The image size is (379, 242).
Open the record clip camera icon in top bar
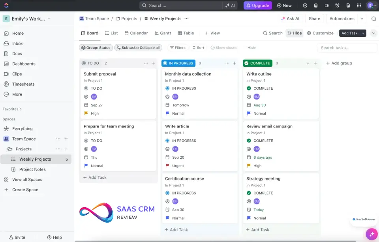326,6
